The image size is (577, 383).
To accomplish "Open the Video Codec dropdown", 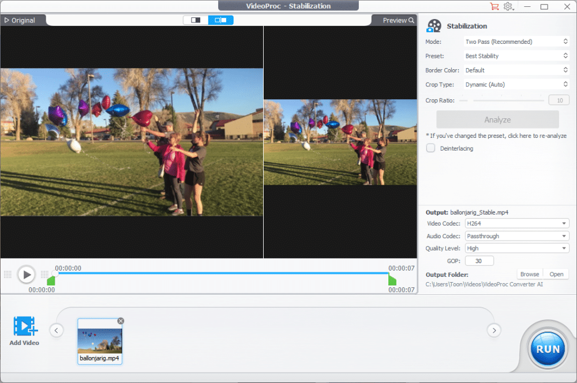I will [517, 223].
